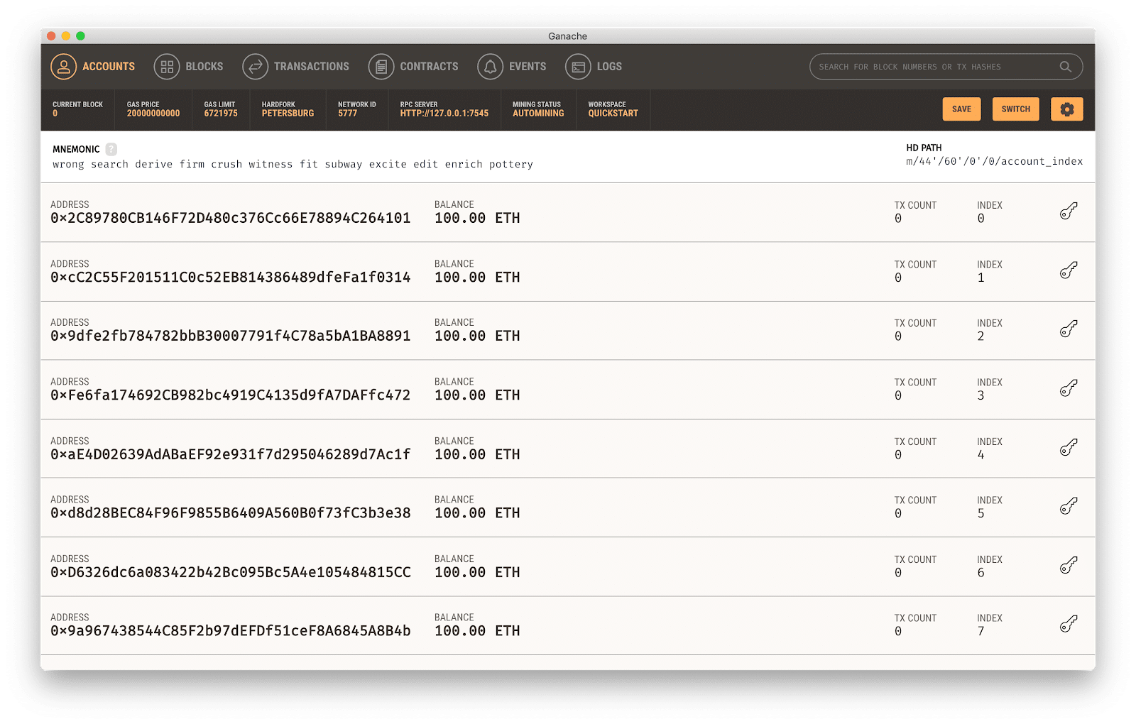Image resolution: width=1136 pixels, height=724 pixels.
Task: Show private key for index 2 account
Action: (x=1069, y=329)
